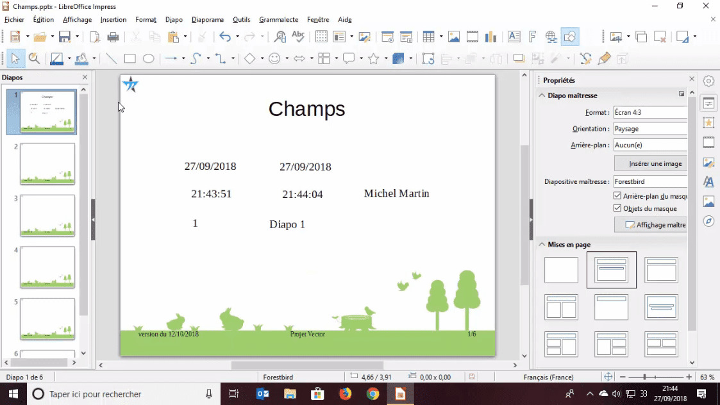
Task: Start spell checking with Abc icon
Action: [297, 37]
